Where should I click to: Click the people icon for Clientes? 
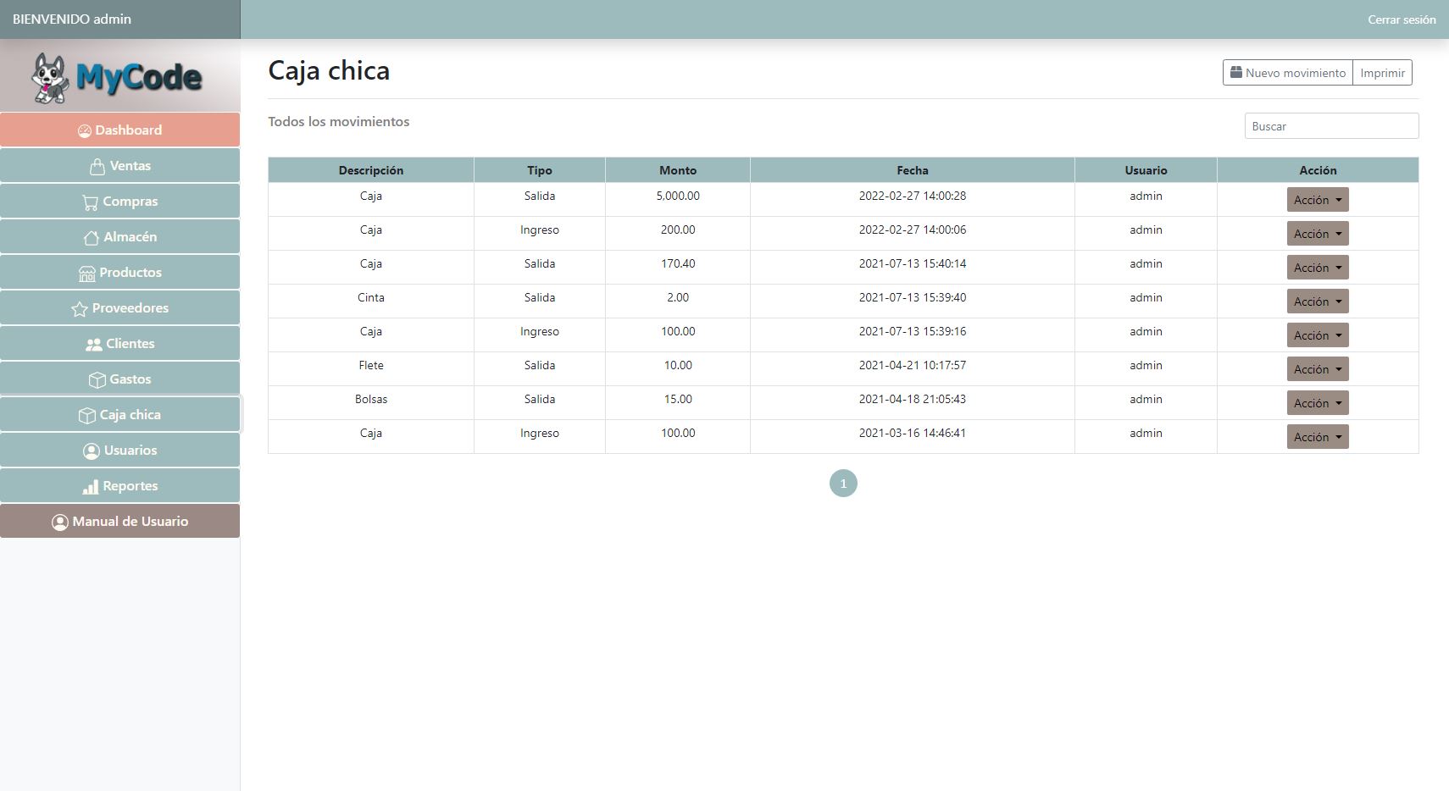point(93,345)
